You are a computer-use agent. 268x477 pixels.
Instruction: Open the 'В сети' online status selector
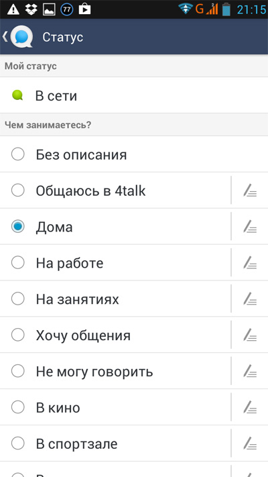coord(134,95)
